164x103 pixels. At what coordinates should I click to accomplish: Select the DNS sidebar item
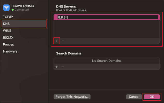pos(24,24)
